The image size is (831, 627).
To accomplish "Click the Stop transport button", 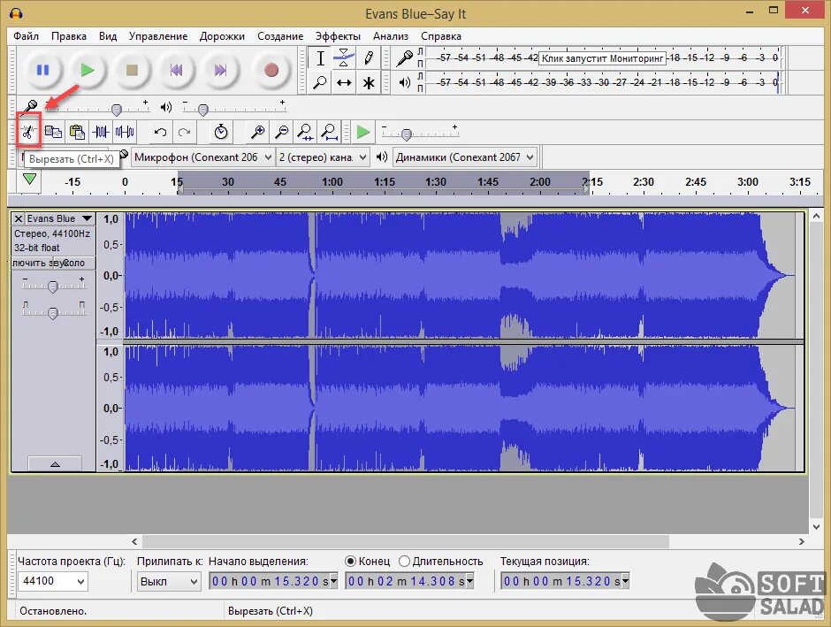I will pyautogui.click(x=132, y=70).
